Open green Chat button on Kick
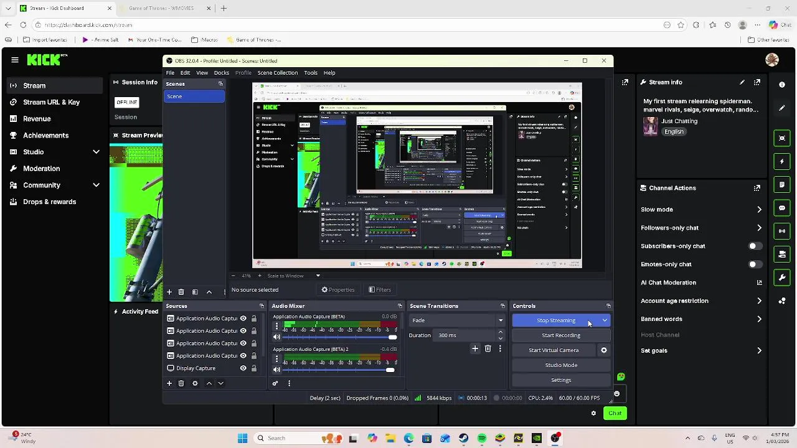797x448 pixels. [x=615, y=413]
